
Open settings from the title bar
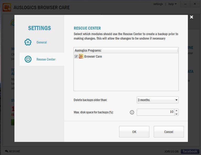(158, 4)
